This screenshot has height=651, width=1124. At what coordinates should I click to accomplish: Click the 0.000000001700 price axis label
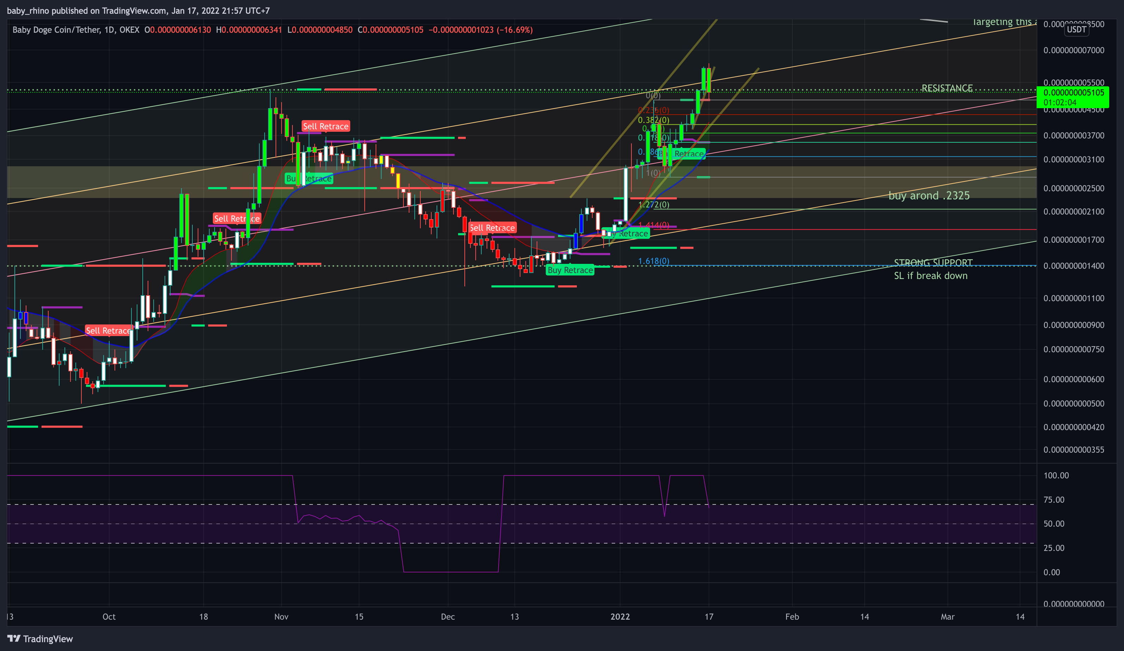pos(1074,240)
